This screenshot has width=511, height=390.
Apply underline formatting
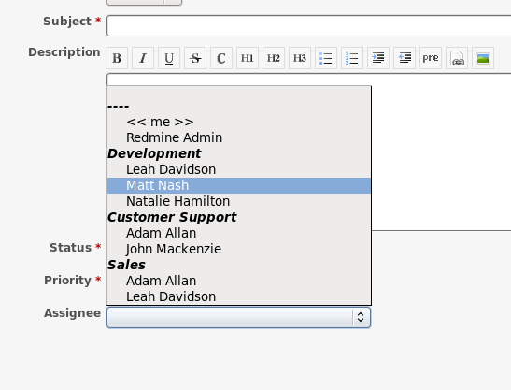[169, 58]
